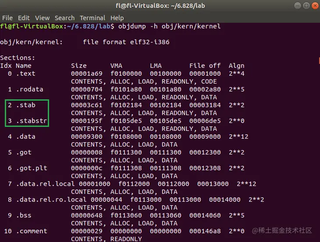This screenshot has width=320, height=242.
Task: Click the .got.plt size 0000000c
Action: [87, 168]
